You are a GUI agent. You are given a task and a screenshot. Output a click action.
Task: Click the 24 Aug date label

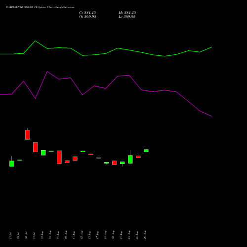[129, 235]
